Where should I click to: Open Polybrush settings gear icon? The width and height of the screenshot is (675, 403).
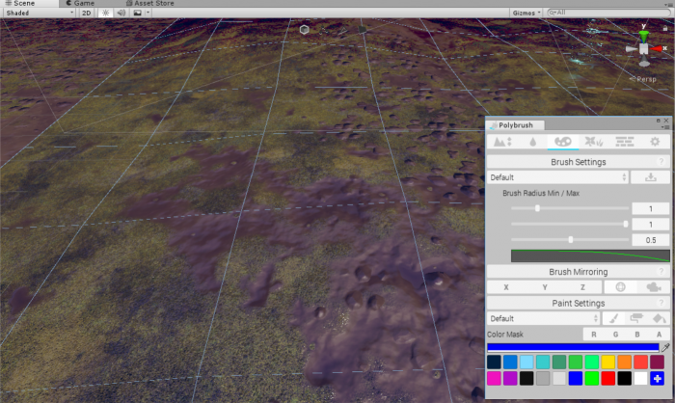coord(655,142)
